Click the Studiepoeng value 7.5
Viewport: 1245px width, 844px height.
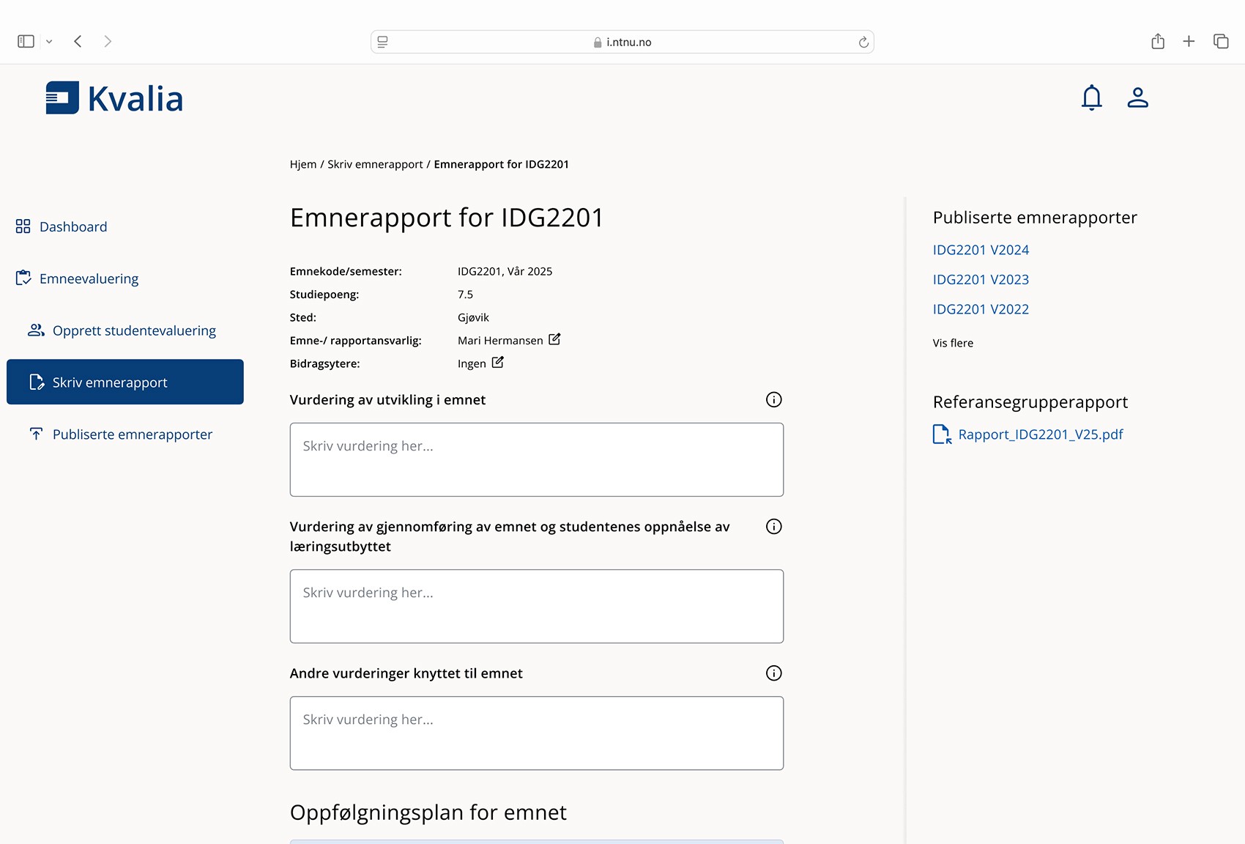pos(465,295)
